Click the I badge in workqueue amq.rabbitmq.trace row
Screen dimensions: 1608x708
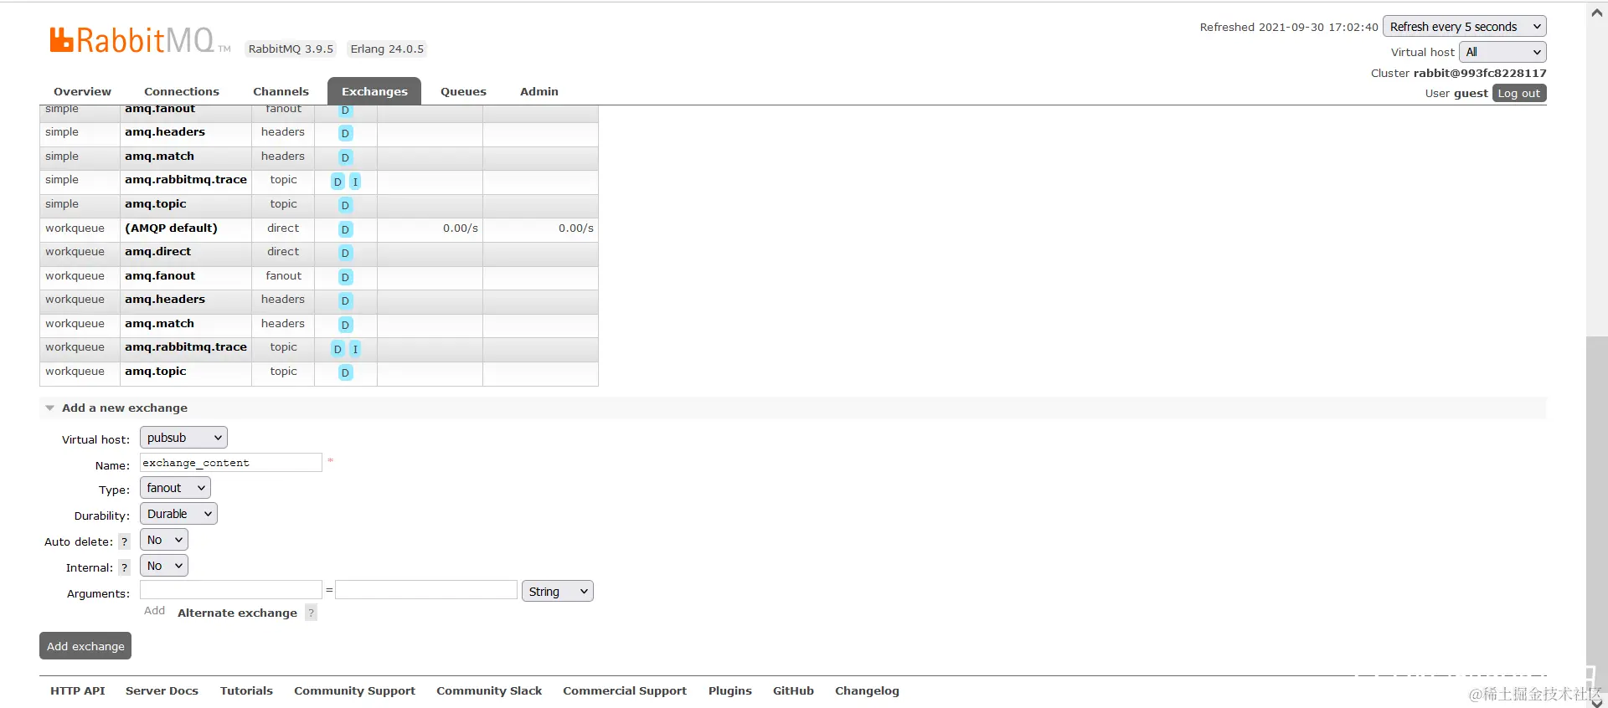pos(355,349)
